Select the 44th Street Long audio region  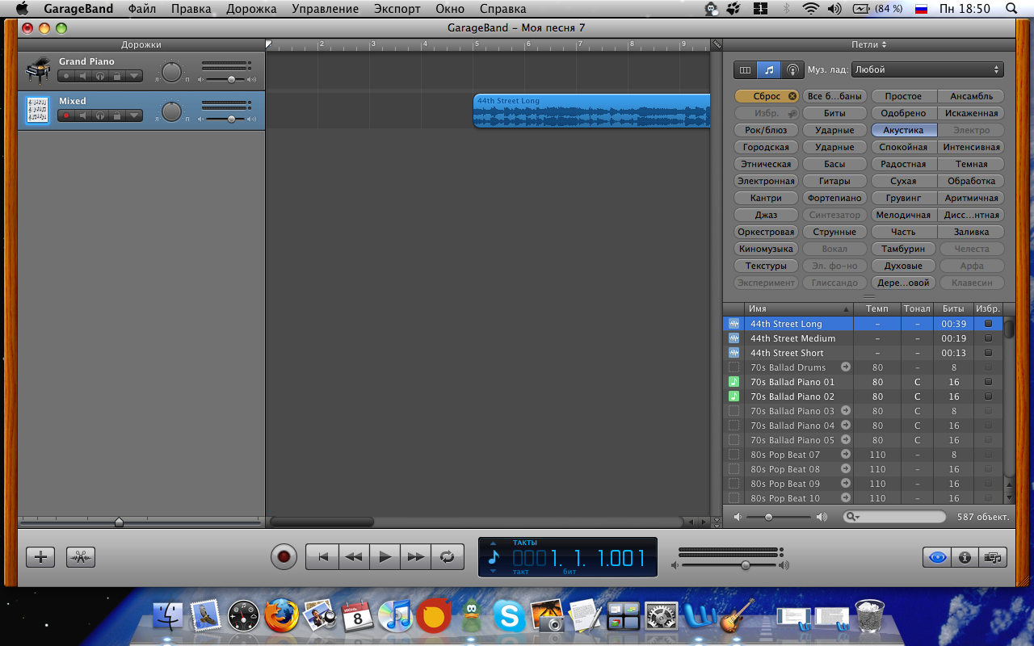[x=591, y=111]
